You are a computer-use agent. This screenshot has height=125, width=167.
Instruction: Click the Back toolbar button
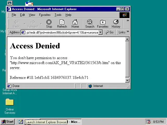[16, 24]
